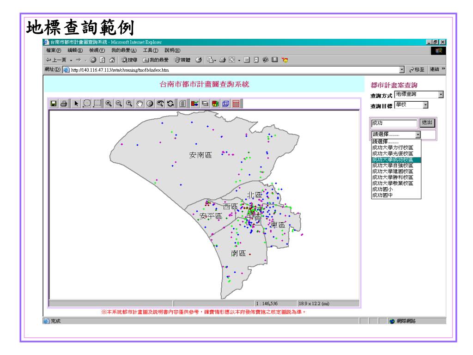The image size is (473, 355).
Task: Activate the zoom in magnifier tool
Action: click(x=109, y=104)
